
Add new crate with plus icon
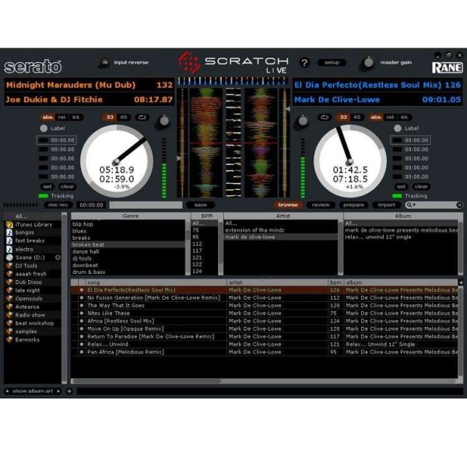click(69, 391)
